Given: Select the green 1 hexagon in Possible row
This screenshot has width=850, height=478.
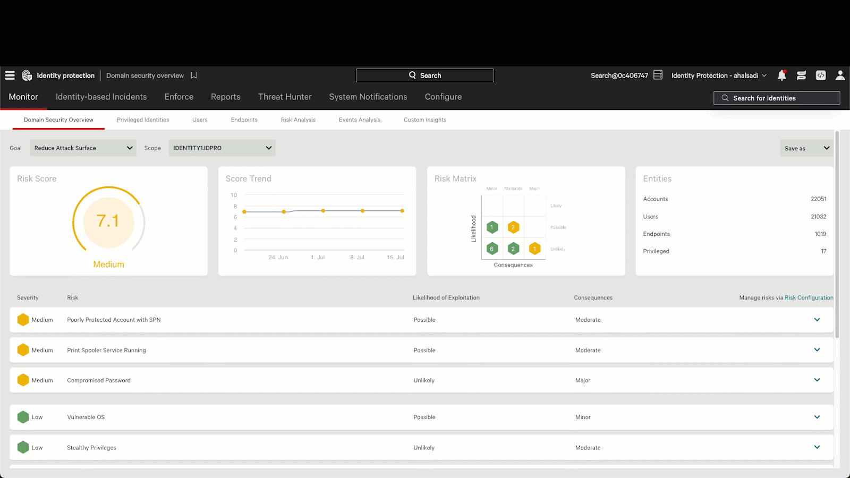Looking at the screenshot, I should tap(492, 227).
